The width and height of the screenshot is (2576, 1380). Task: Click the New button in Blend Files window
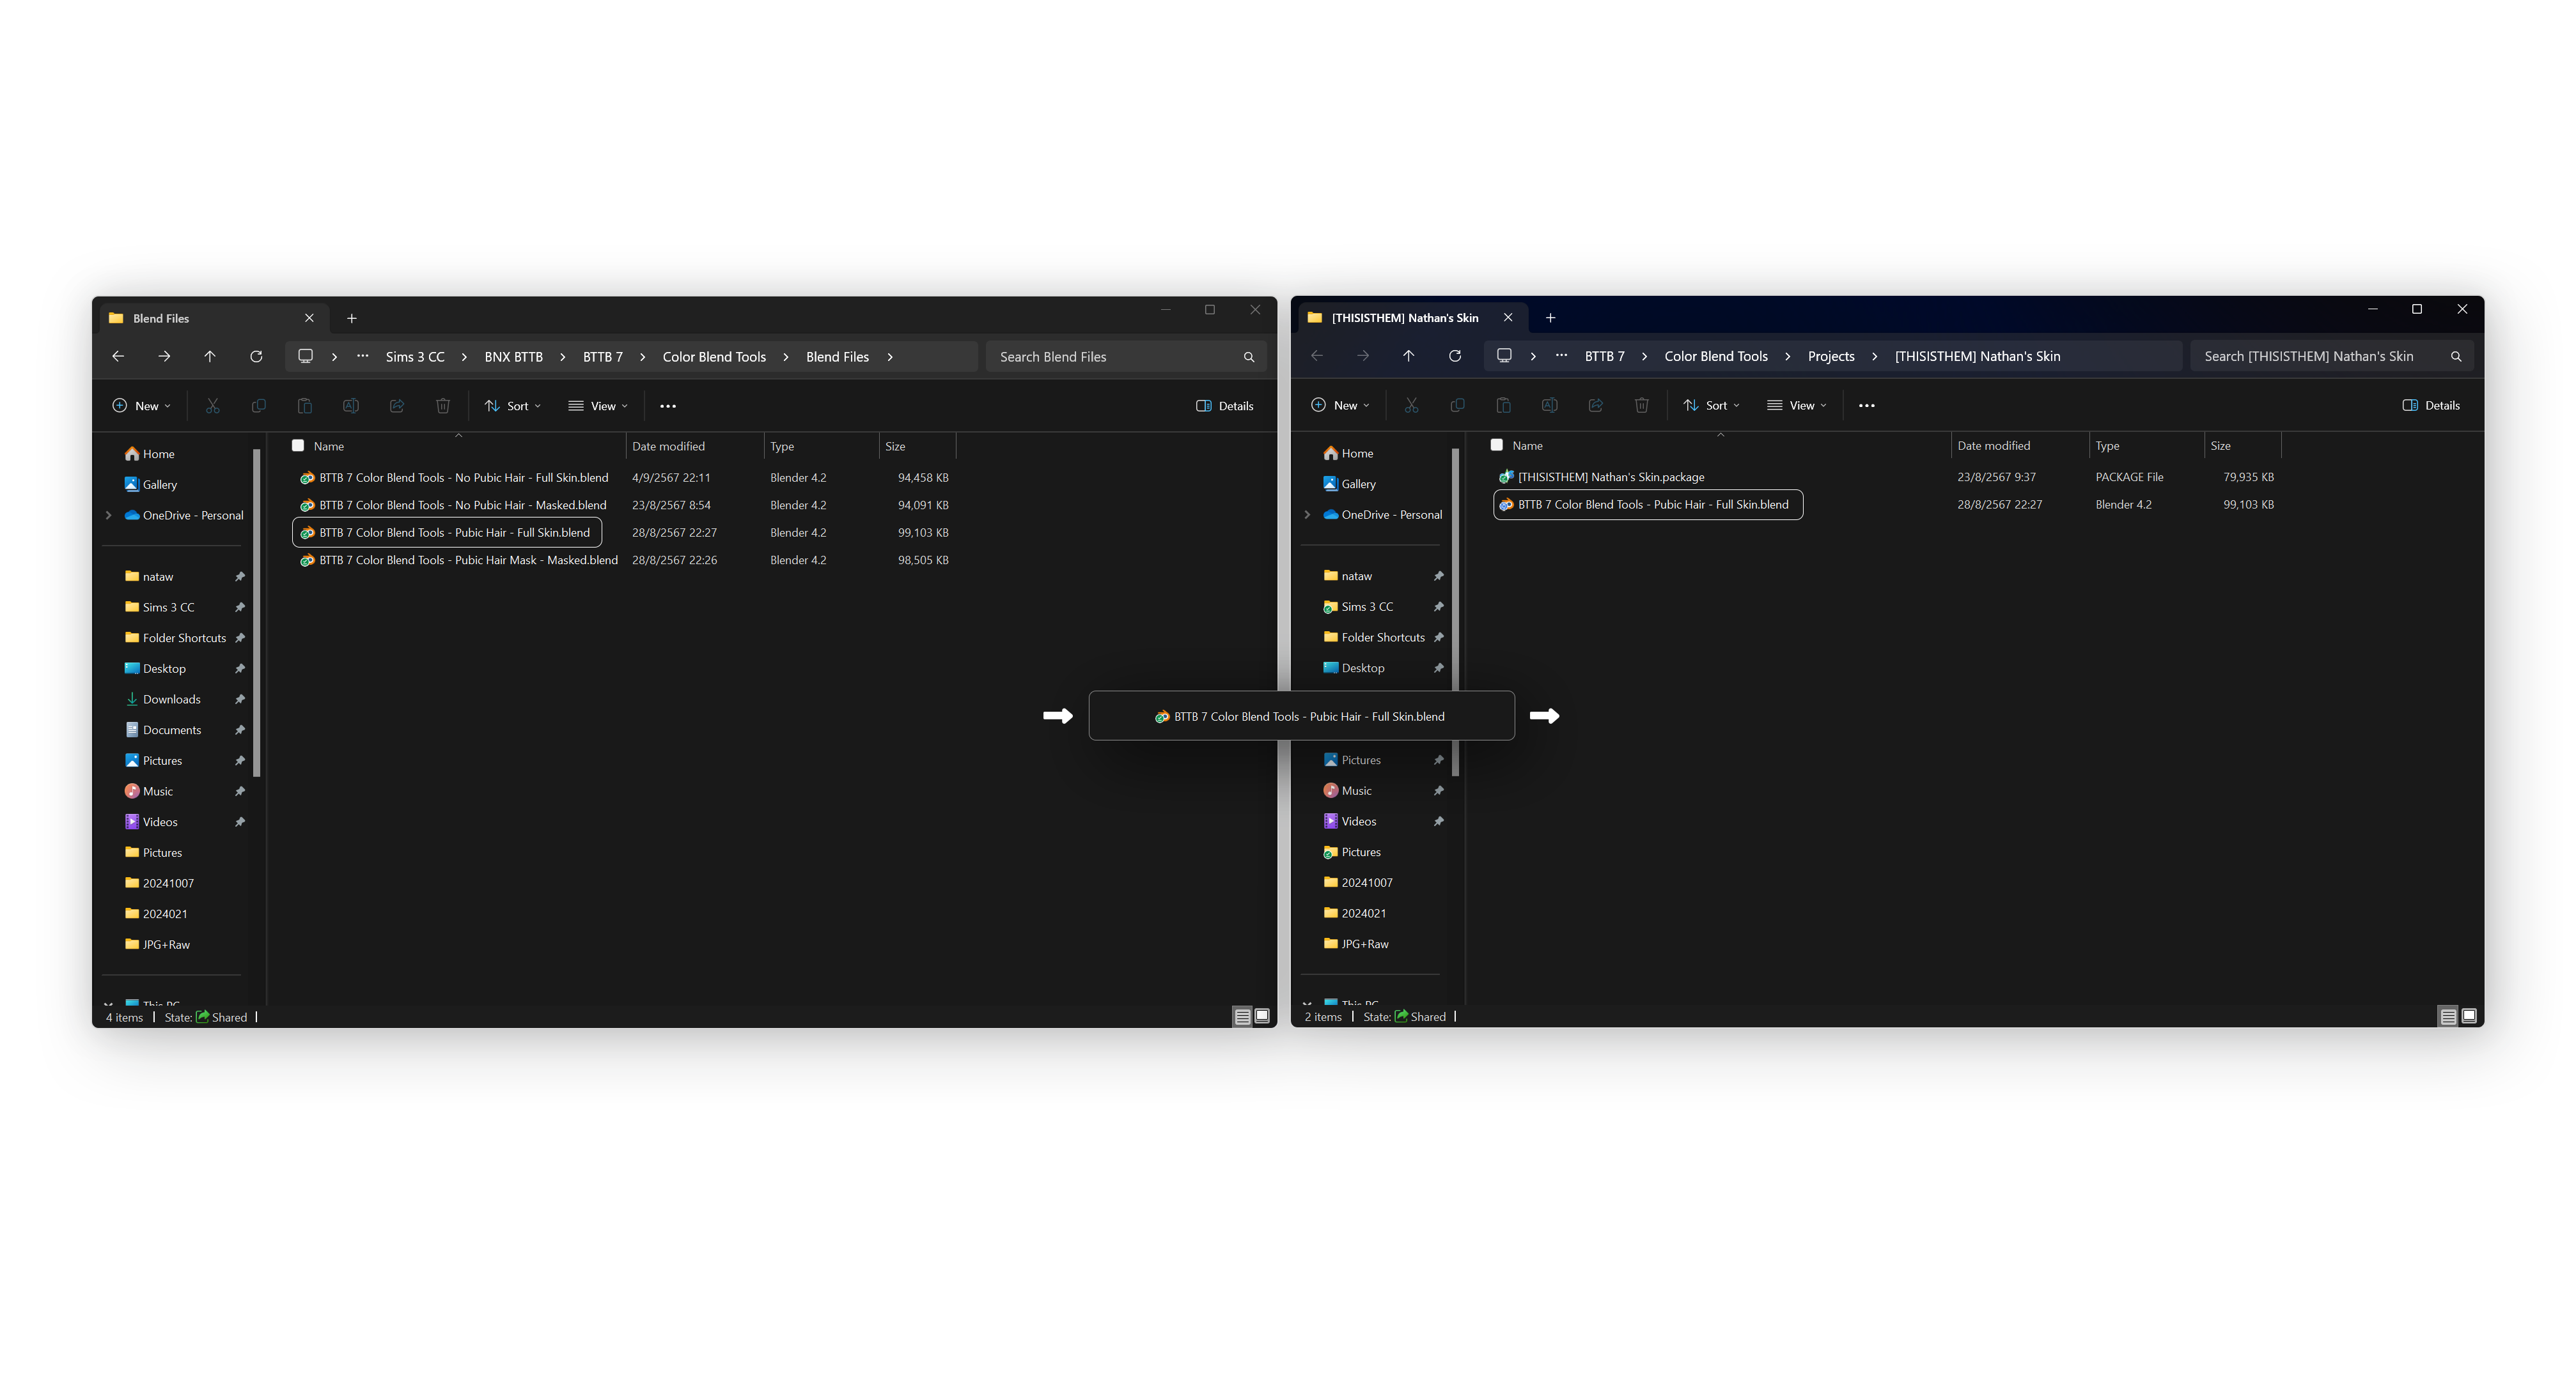pyautogui.click(x=141, y=406)
